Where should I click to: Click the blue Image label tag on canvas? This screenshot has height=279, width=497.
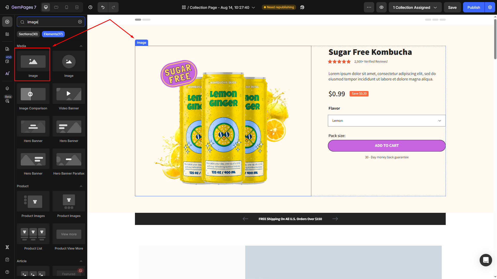click(x=141, y=43)
